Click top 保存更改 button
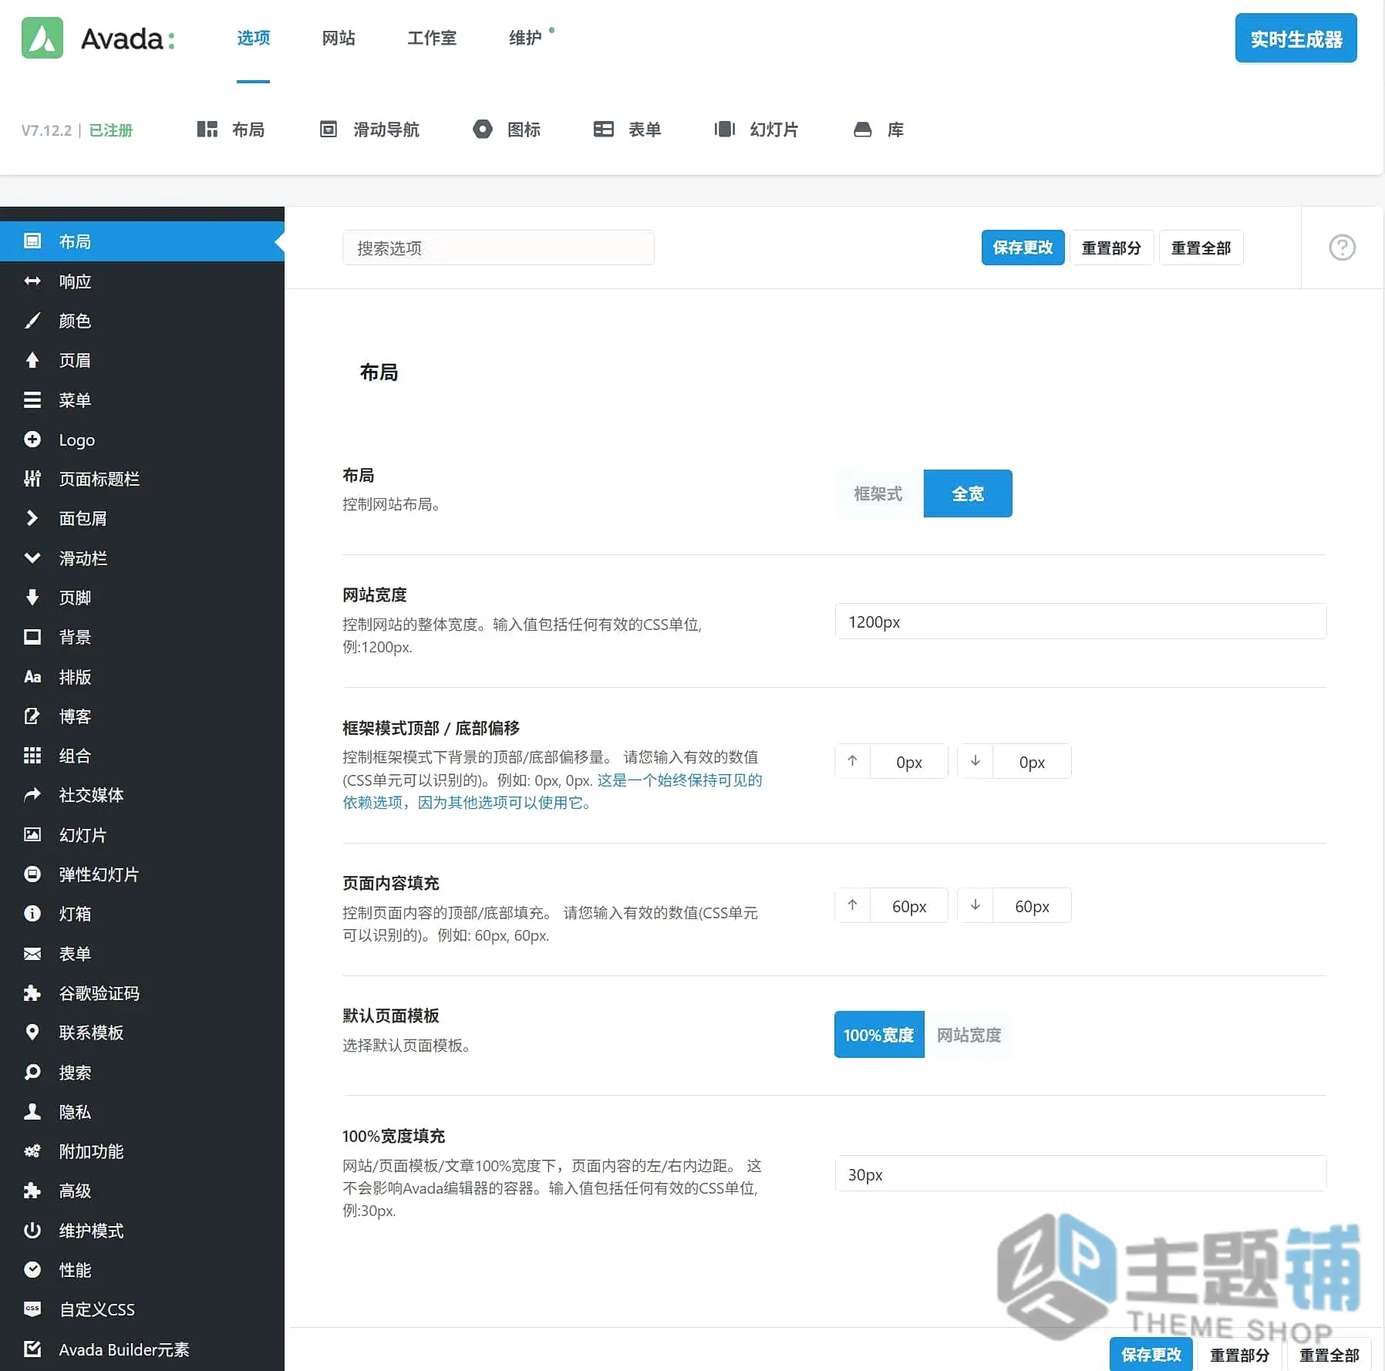 [1023, 248]
